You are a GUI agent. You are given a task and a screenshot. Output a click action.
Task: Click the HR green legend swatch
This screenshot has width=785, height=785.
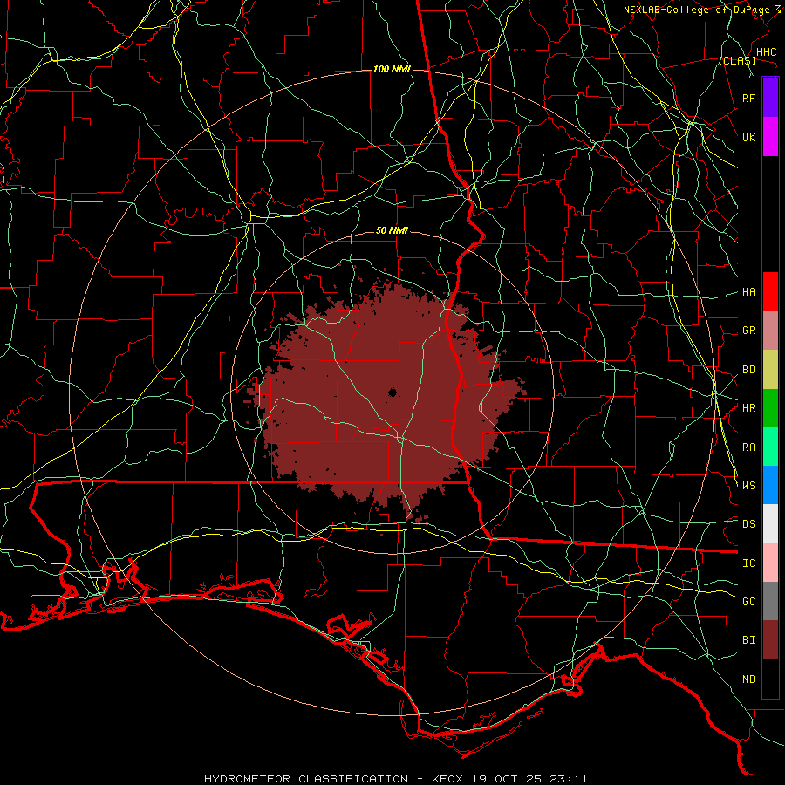click(x=770, y=407)
